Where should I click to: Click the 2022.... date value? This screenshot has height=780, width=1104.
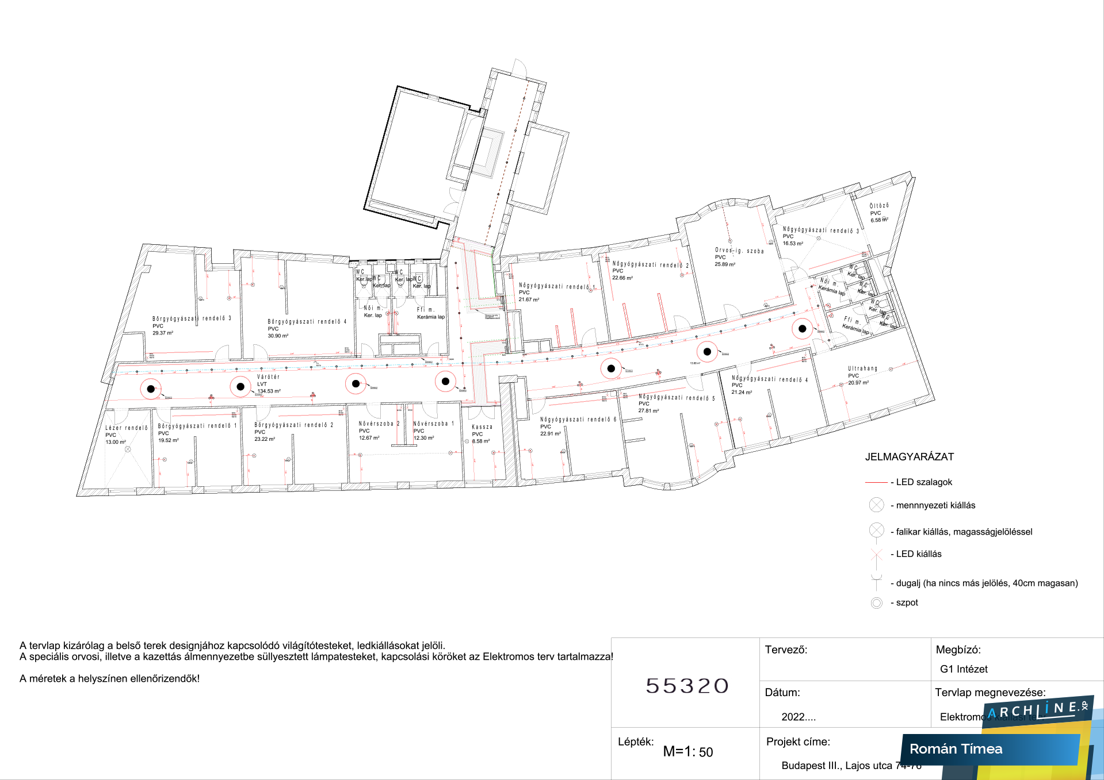(x=799, y=717)
